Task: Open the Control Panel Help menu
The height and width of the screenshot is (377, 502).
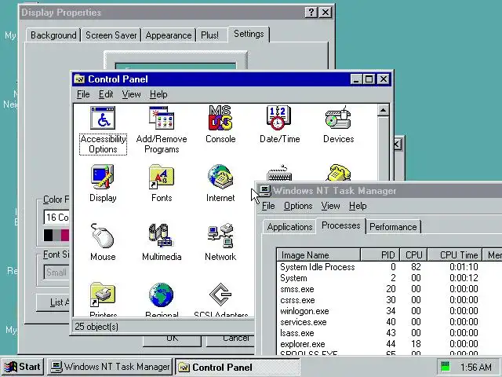Action: (158, 94)
